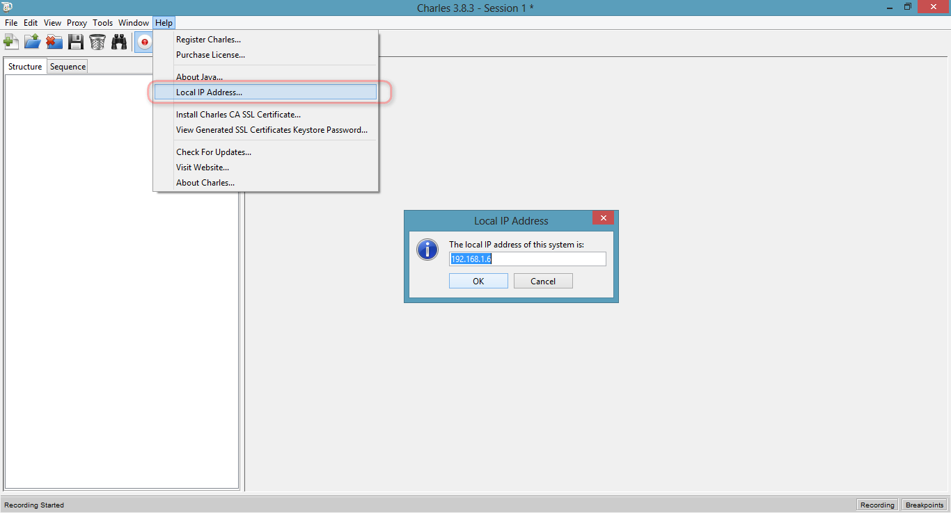The height and width of the screenshot is (513, 951).
Task: Save the session with the floppy disk icon
Action: coord(75,42)
